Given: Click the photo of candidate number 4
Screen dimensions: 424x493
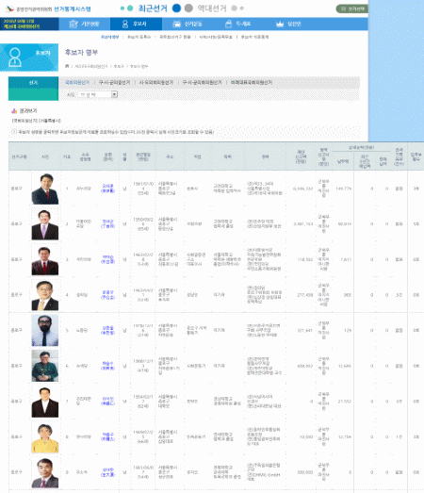Looking at the screenshot, I should (x=45, y=295).
